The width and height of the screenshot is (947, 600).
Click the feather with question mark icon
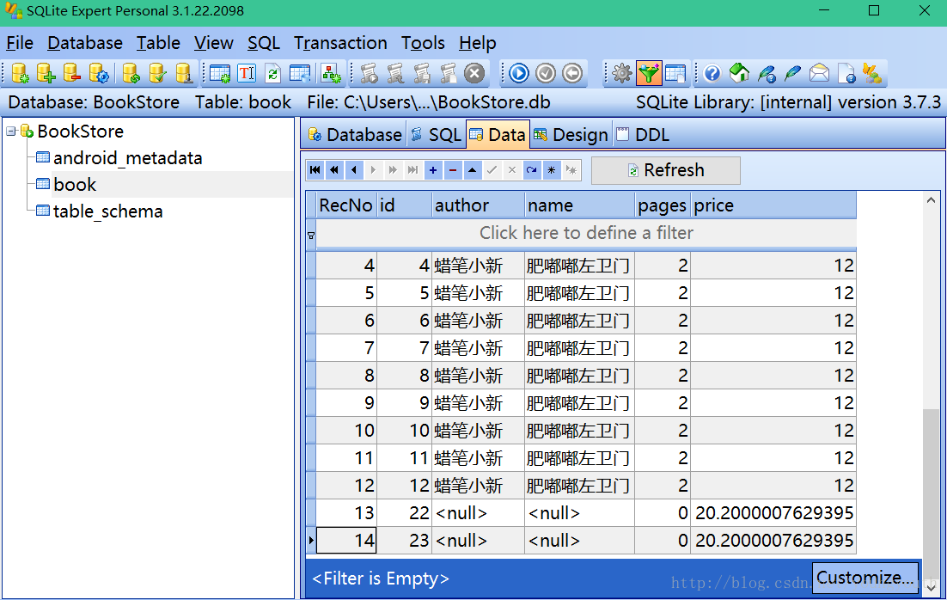click(767, 74)
